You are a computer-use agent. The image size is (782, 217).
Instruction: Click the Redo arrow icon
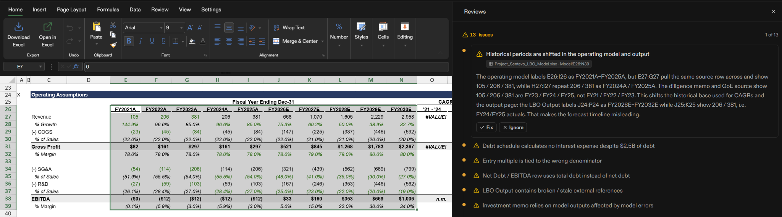(x=70, y=41)
